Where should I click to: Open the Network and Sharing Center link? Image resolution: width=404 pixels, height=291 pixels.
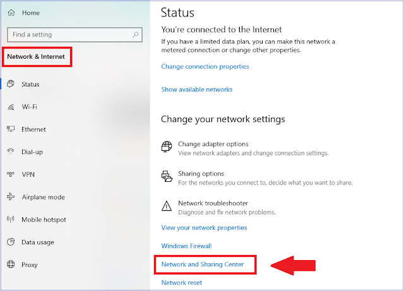point(203,264)
